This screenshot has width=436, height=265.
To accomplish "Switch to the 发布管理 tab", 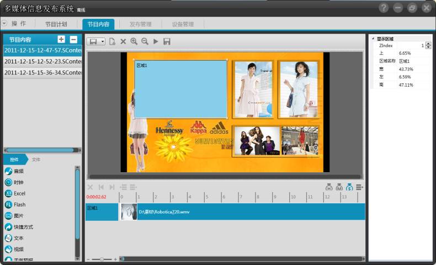I will 140,24.
